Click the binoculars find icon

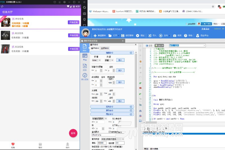tap(140, 111)
